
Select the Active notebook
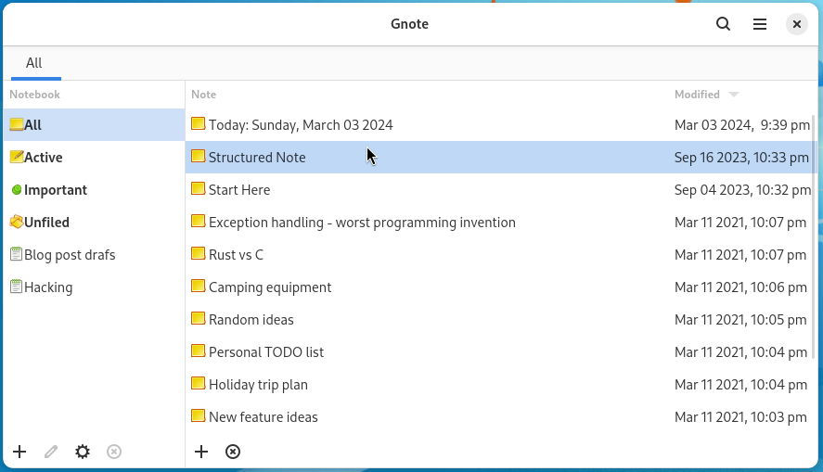44,158
